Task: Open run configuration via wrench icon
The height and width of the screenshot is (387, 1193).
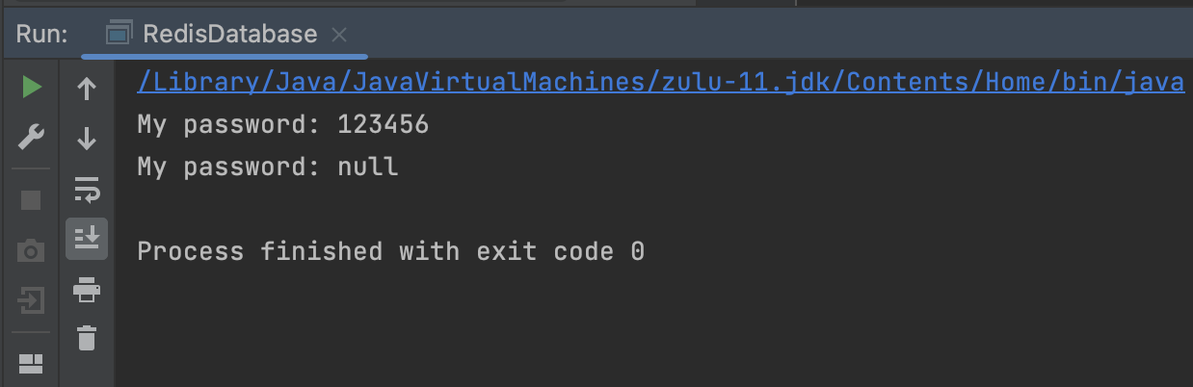Action: coord(32,139)
